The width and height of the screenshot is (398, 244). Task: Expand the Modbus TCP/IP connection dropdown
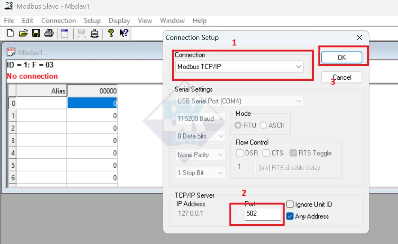click(239, 67)
